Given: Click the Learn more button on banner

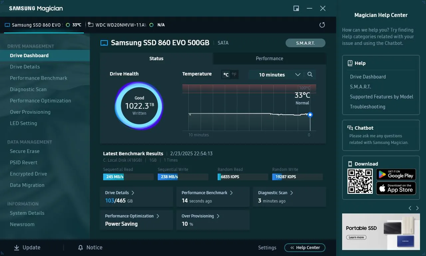Looking at the screenshot, I should (356, 237).
